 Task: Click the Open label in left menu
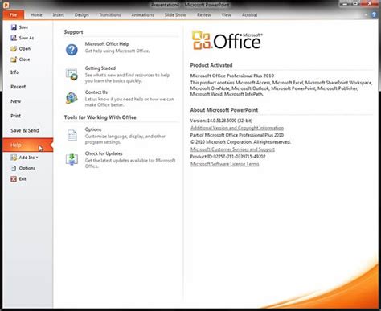[25, 49]
